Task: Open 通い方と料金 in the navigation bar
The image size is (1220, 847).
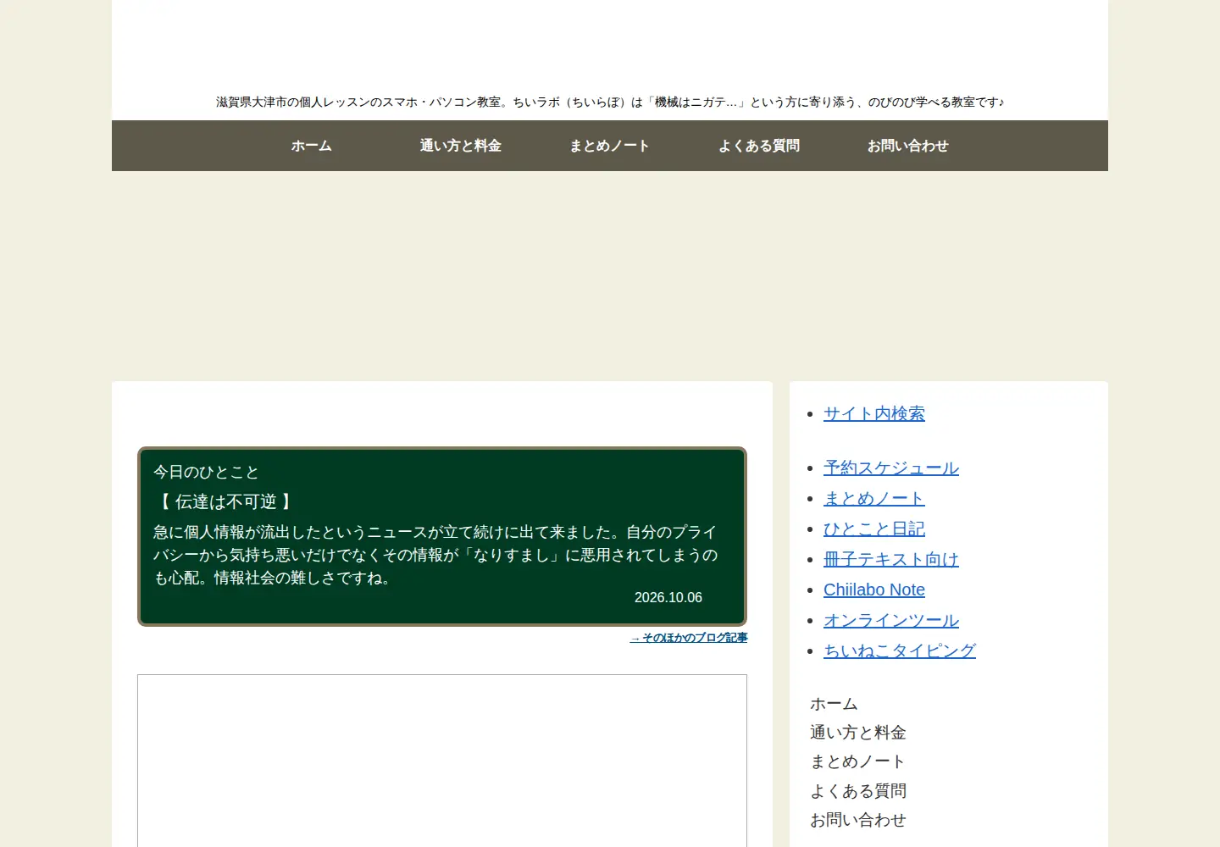Action: (x=461, y=146)
